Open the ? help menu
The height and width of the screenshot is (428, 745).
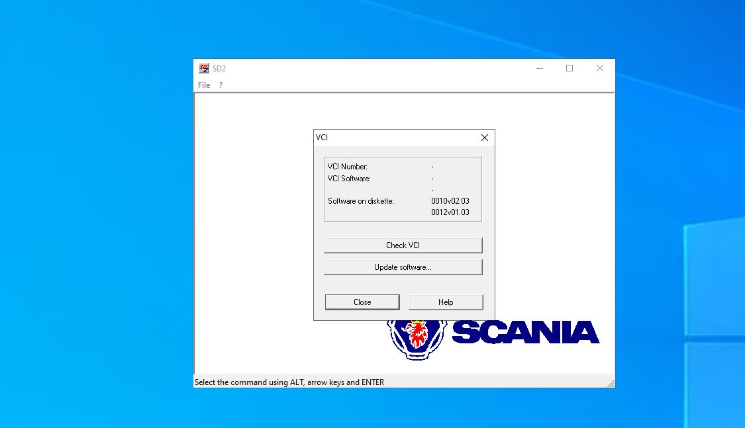[x=220, y=85]
